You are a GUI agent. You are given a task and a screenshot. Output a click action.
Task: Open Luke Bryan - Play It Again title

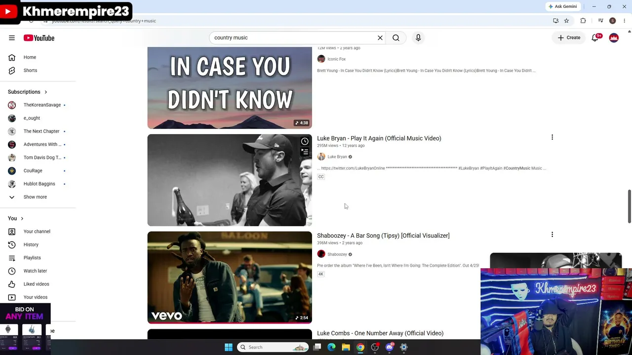tap(379, 139)
